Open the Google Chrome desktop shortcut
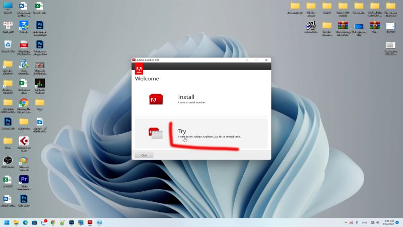 point(24,103)
